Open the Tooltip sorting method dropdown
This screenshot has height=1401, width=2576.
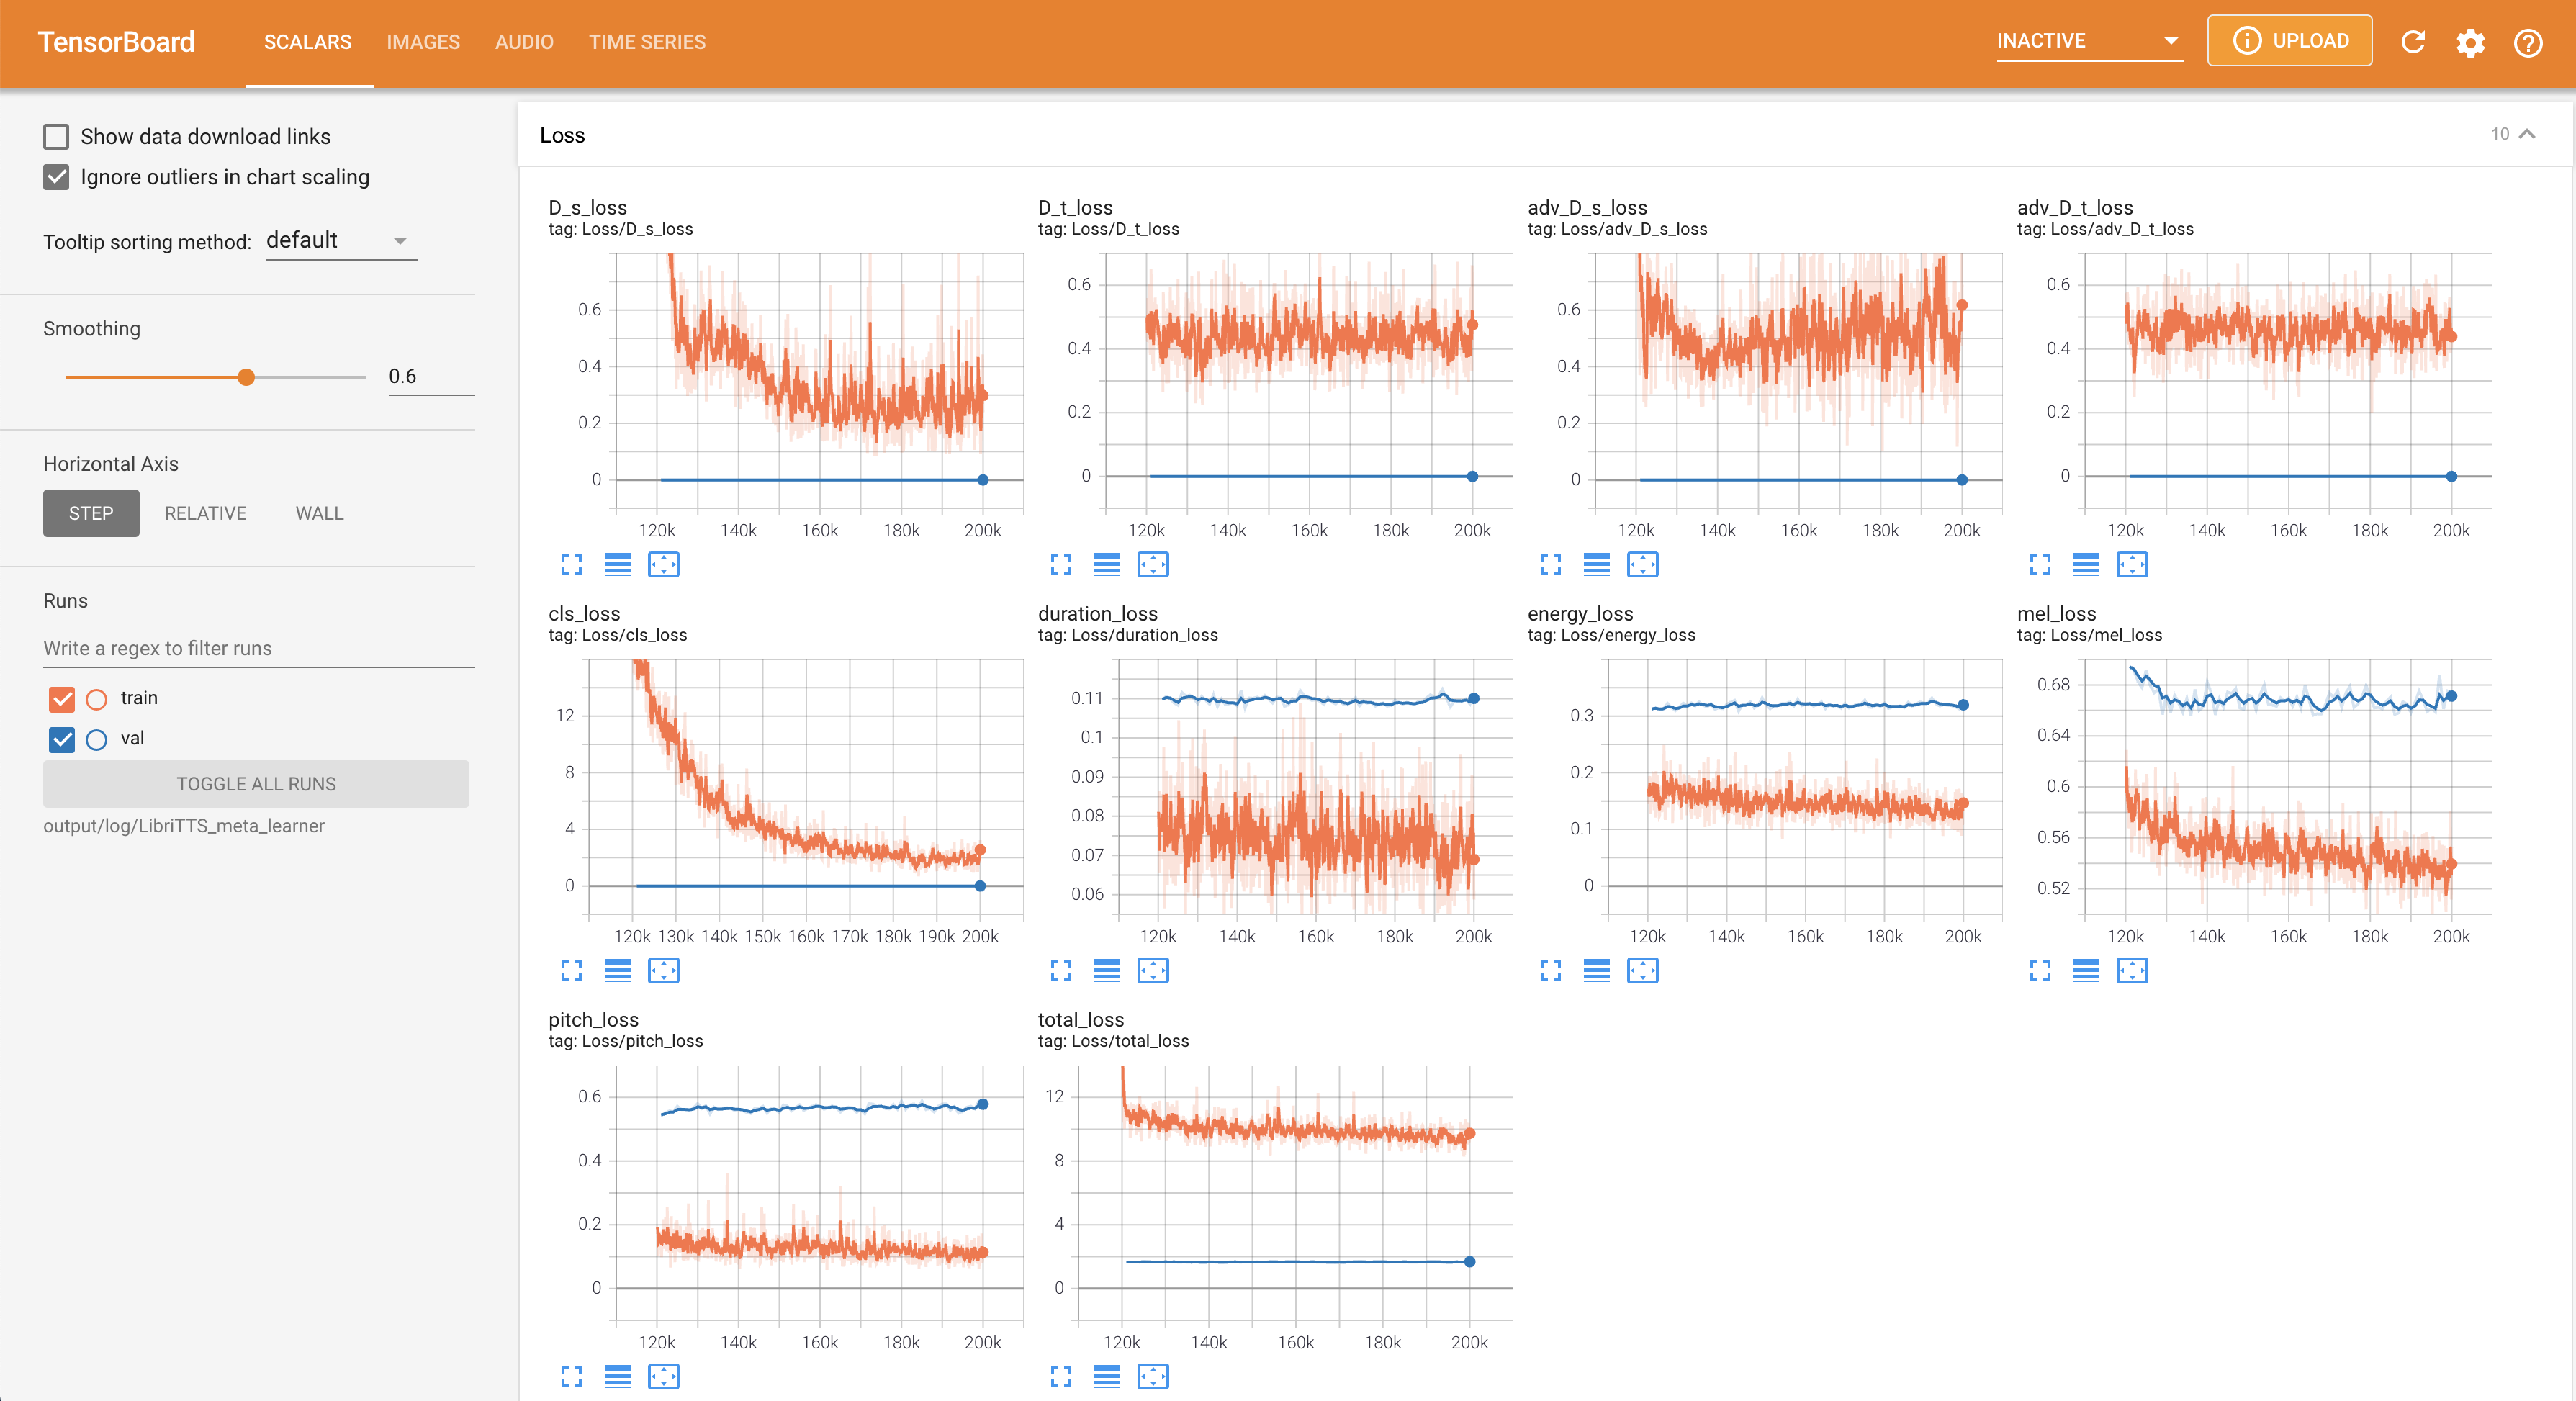coord(340,241)
